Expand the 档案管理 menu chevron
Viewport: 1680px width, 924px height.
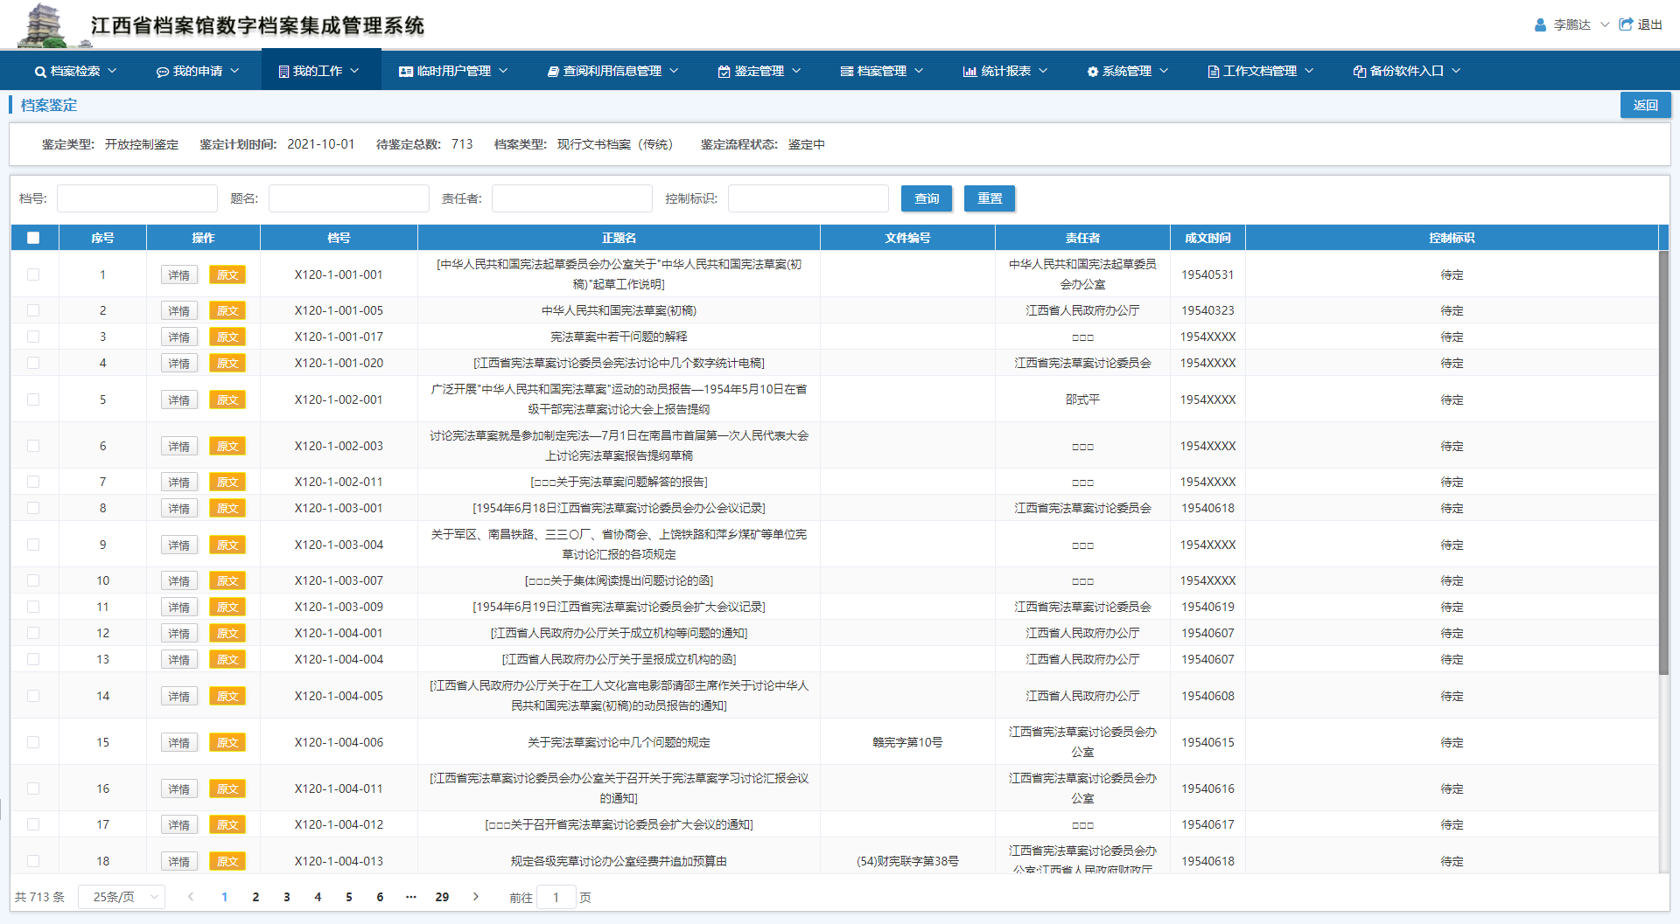click(x=919, y=71)
